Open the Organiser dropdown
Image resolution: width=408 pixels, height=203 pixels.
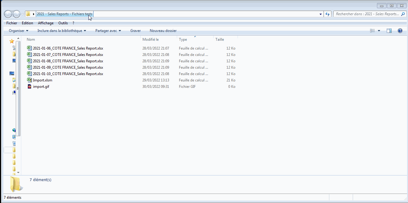(x=19, y=31)
